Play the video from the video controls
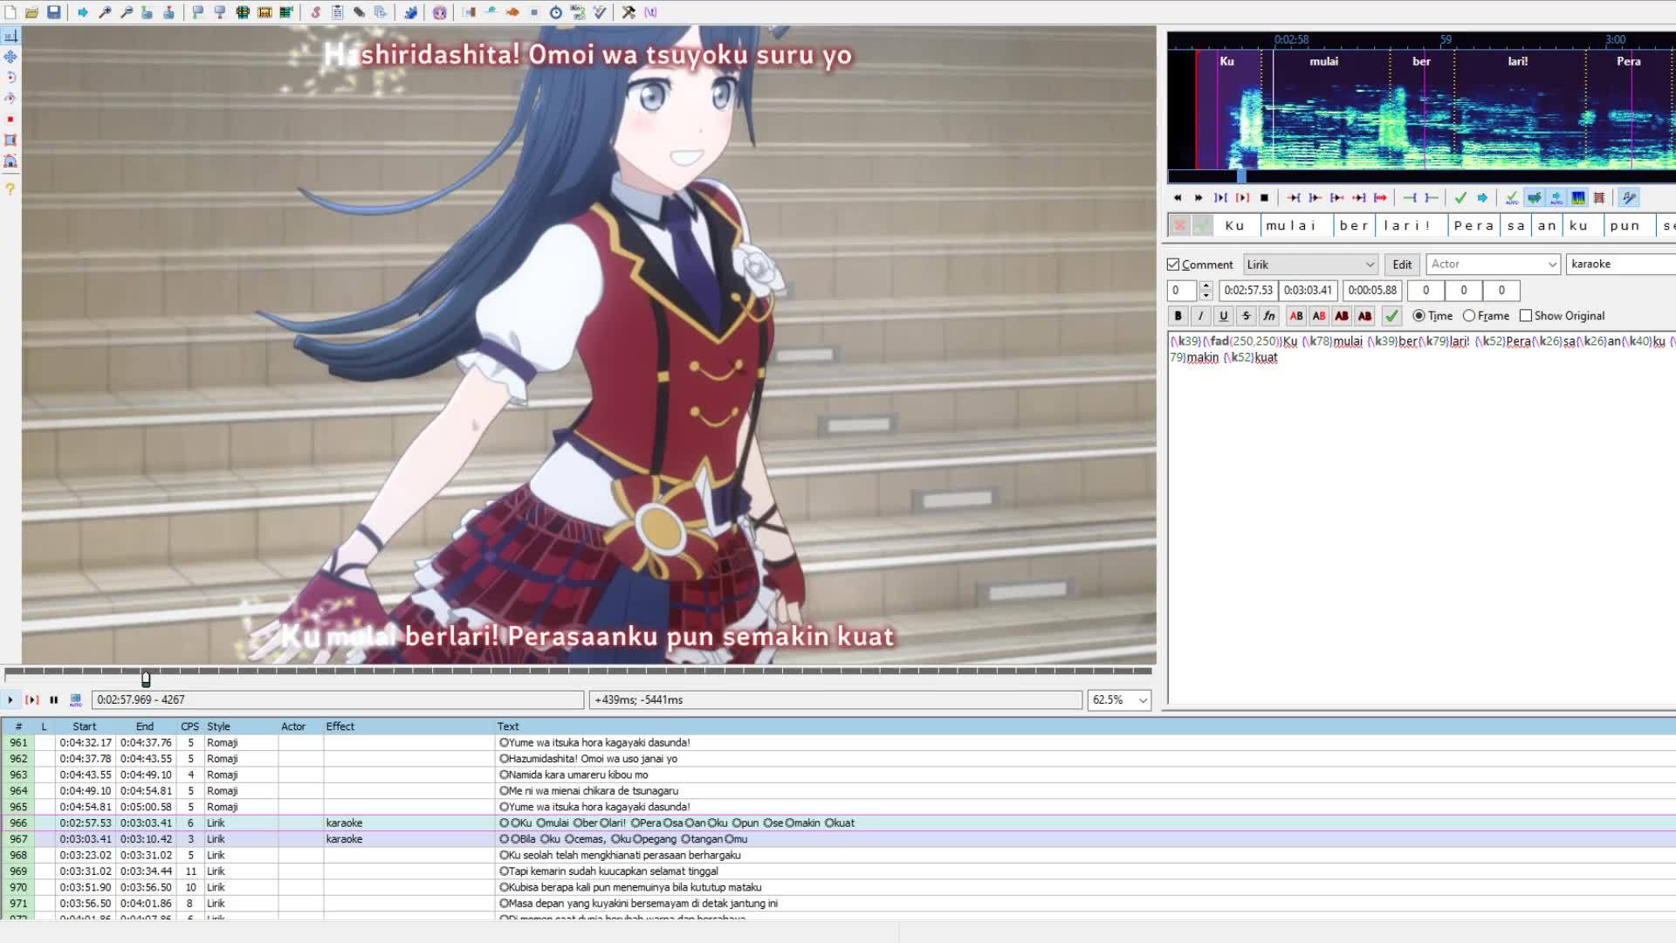 10,699
